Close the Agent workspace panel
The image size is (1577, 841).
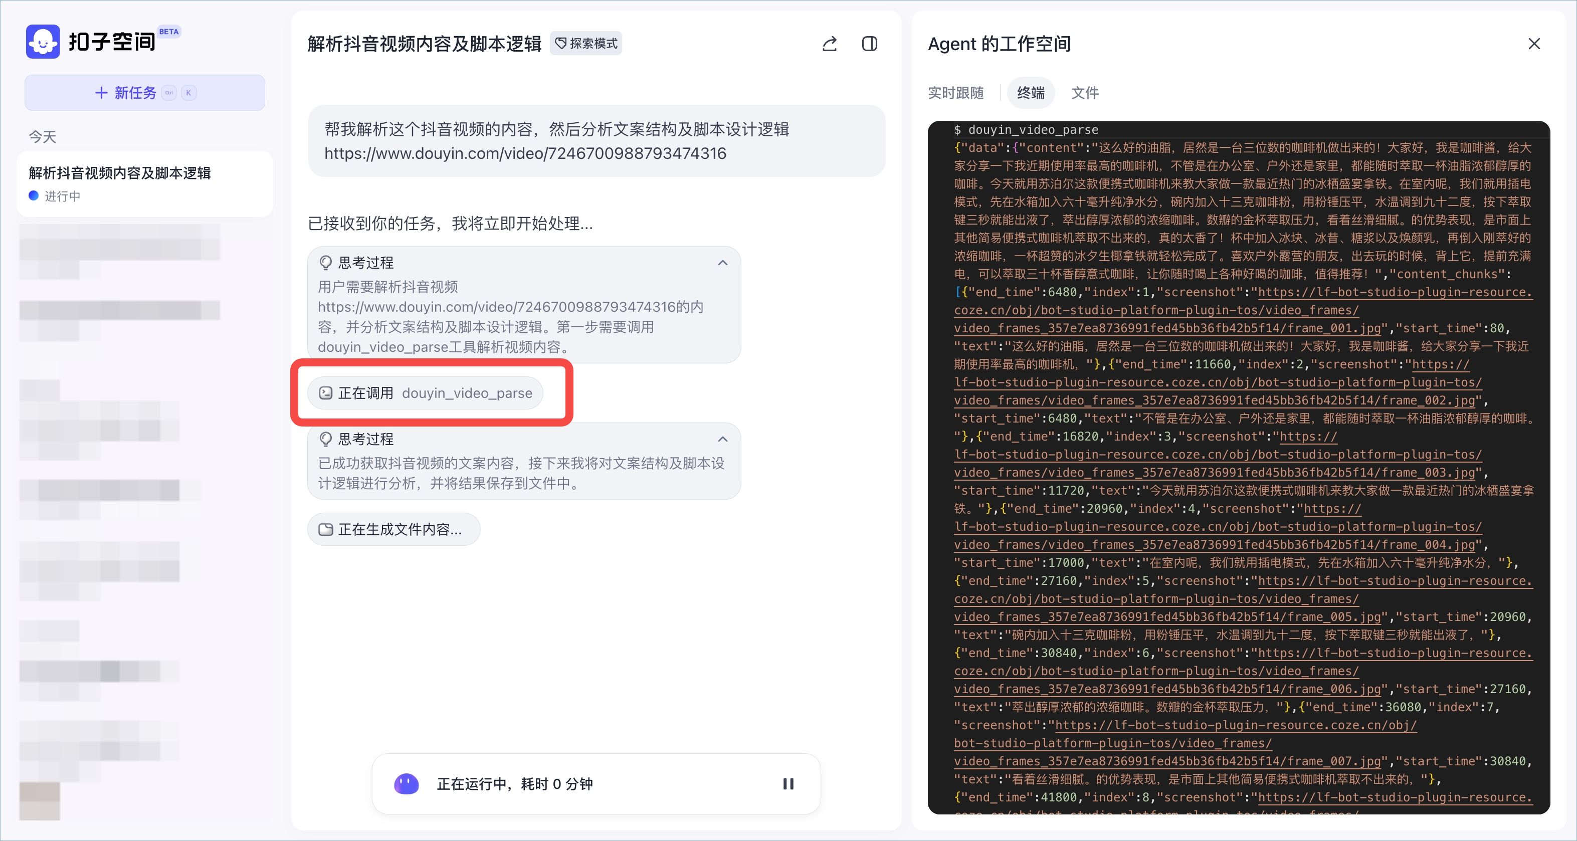[1534, 44]
